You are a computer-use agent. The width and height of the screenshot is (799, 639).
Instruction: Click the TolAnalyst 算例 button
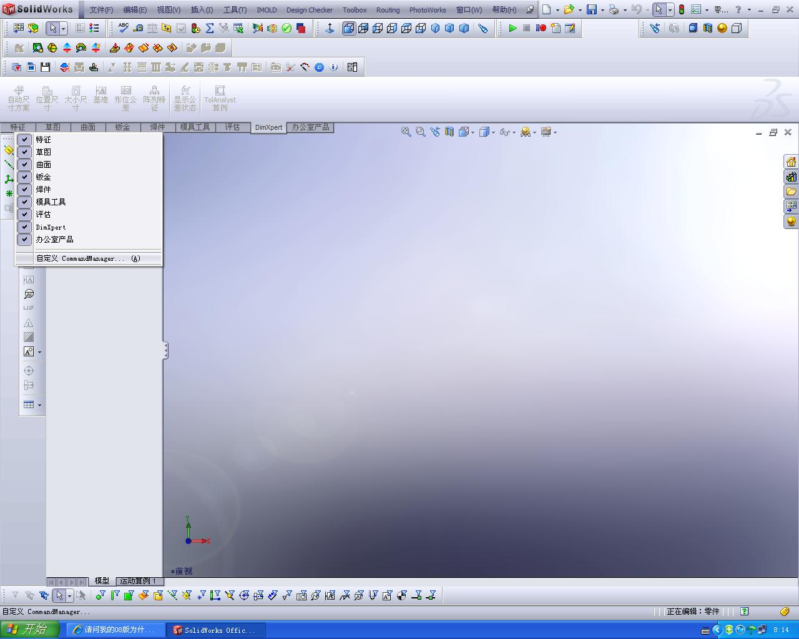coord(220,99)
